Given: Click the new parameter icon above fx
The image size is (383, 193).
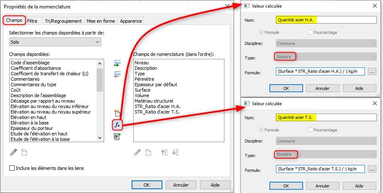Looking at the screenshot, I should click(118, 113).
